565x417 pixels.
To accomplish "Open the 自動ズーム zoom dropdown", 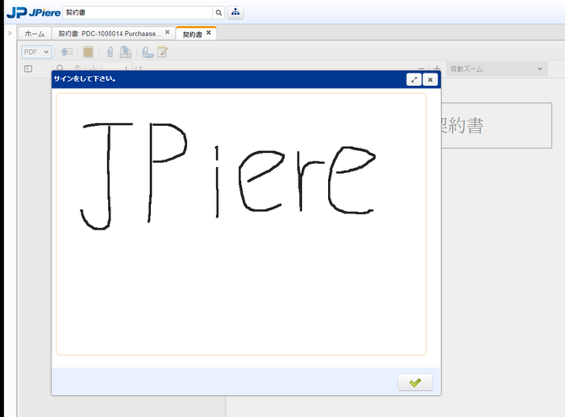I will (497, 69).
